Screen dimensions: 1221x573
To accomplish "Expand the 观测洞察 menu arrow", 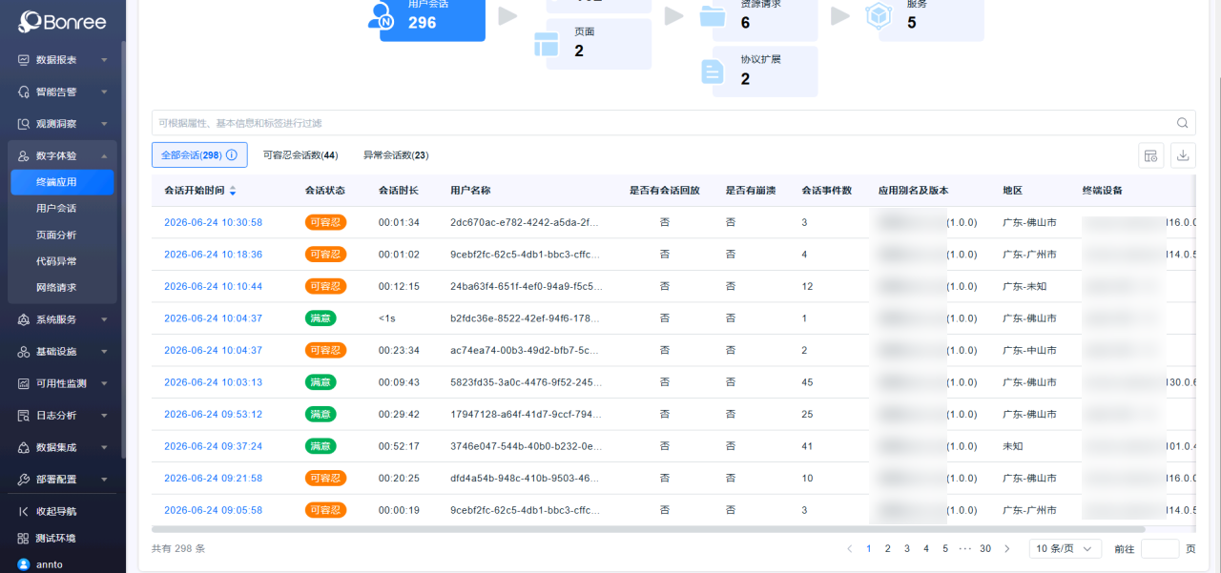I will (x=104, y=124).
